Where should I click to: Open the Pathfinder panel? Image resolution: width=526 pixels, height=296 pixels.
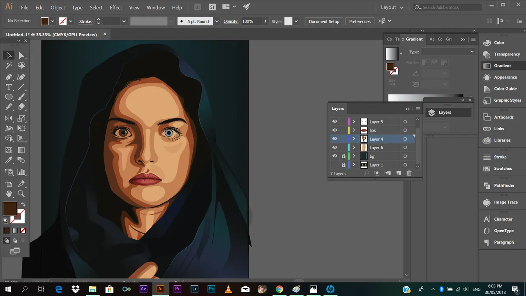(504, 185)
